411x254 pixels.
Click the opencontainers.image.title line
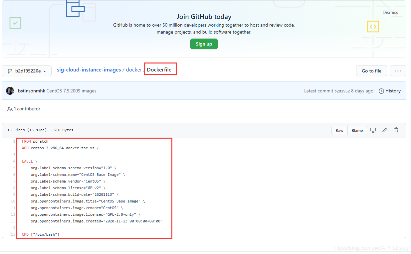coord(88,201)
